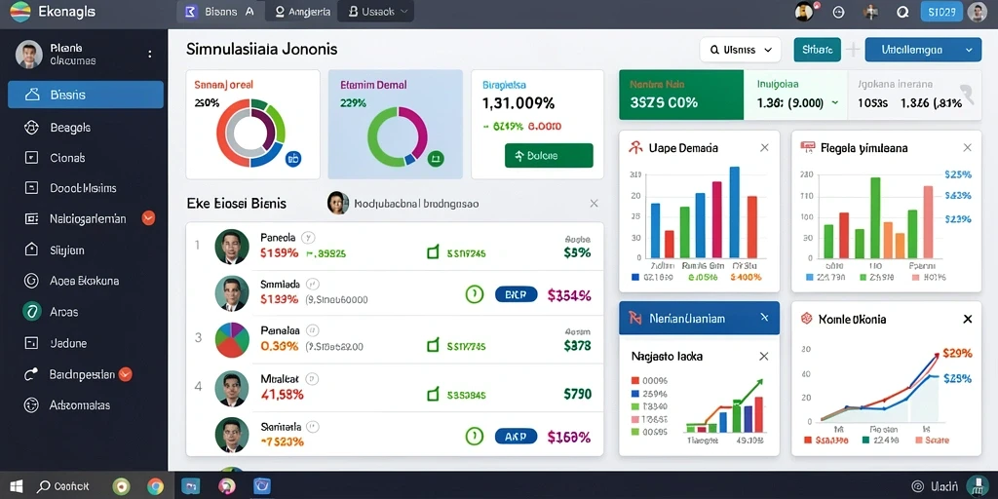Viewport: 998px width, 499px height.
Task: Click the sidebar profile avatar
Action: (28, 55)
